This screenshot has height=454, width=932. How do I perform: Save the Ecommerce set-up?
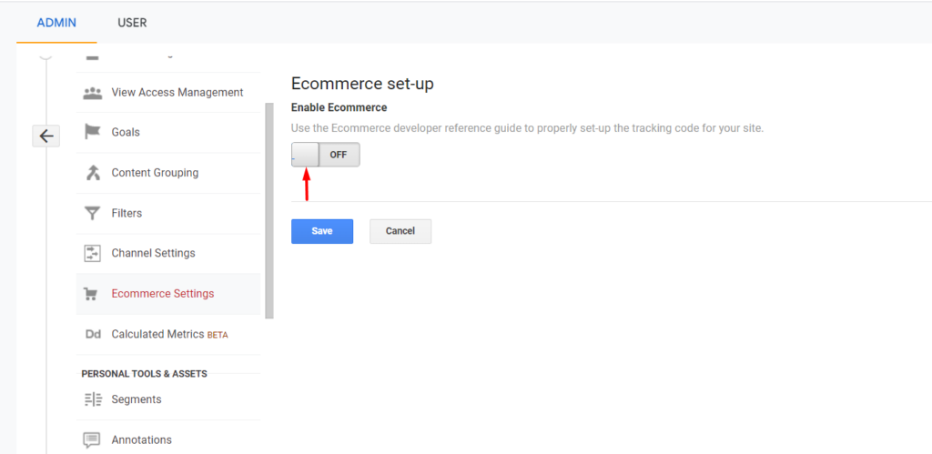tap(322, 231)
